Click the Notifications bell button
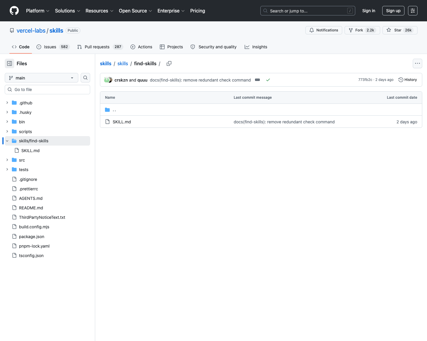Screen dimensions: 427x341 pyautogui.click(x=324, y=30)
